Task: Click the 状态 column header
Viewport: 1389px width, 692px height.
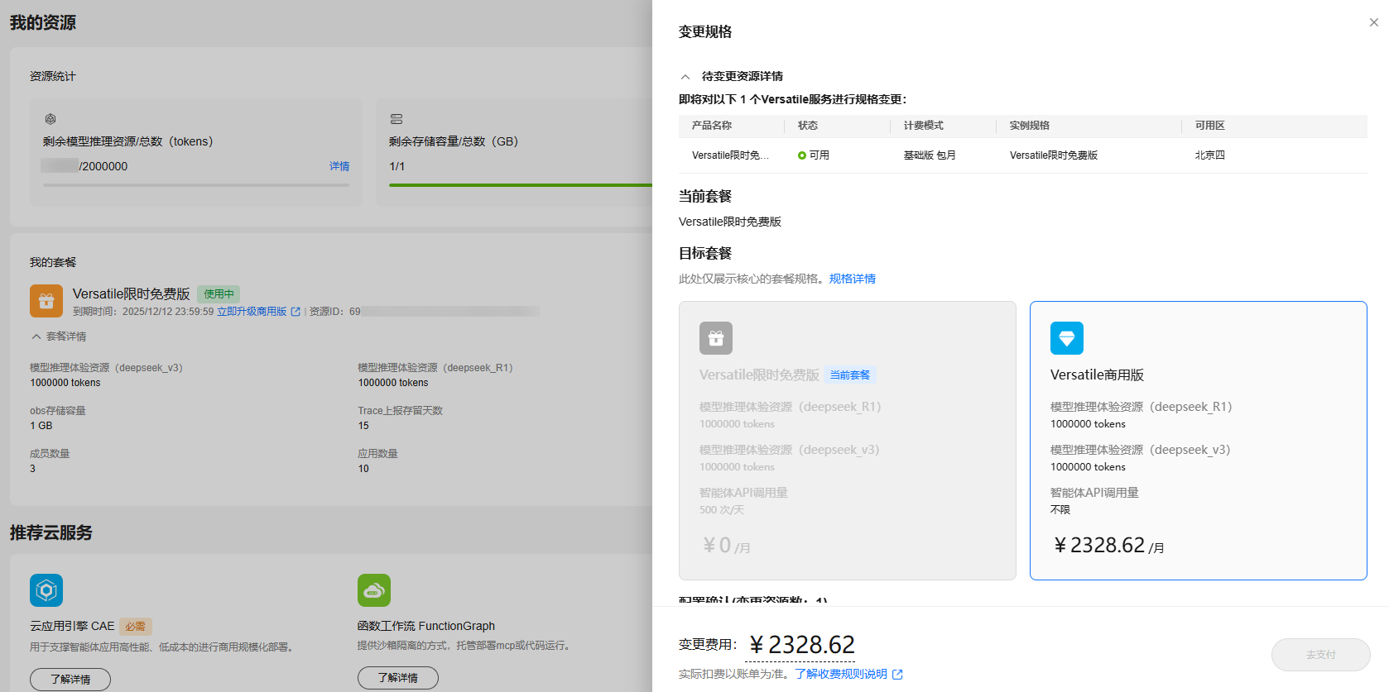Action: [808, 126]
